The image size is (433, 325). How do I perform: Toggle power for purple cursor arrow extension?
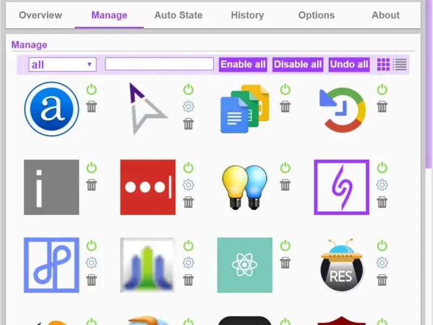click(x=188, y=89)
